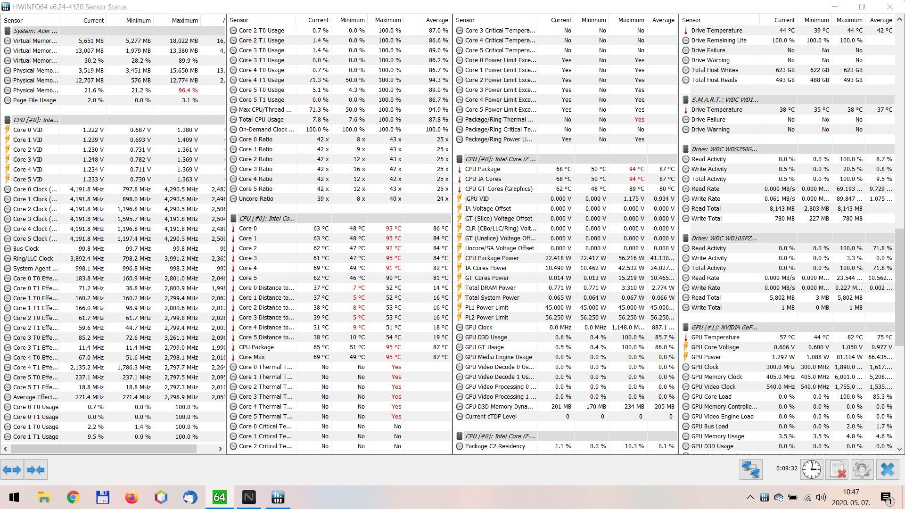Image resolution: width=905 pixels, height=509 pixels.
Task: Select the Total Host Writes row
Action: coord(788,70)
